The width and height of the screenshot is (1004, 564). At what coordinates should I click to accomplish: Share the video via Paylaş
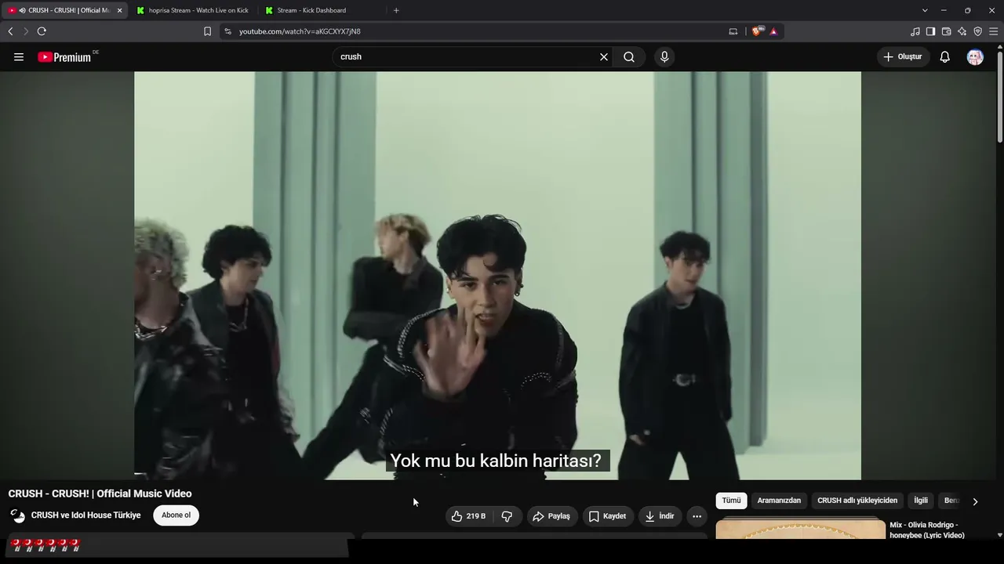click(551, 516)
